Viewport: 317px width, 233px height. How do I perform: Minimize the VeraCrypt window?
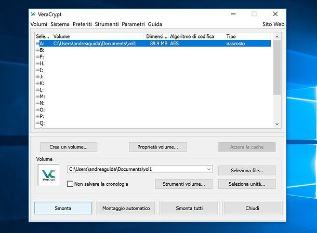pyautogui.click(x=233, y=14)
